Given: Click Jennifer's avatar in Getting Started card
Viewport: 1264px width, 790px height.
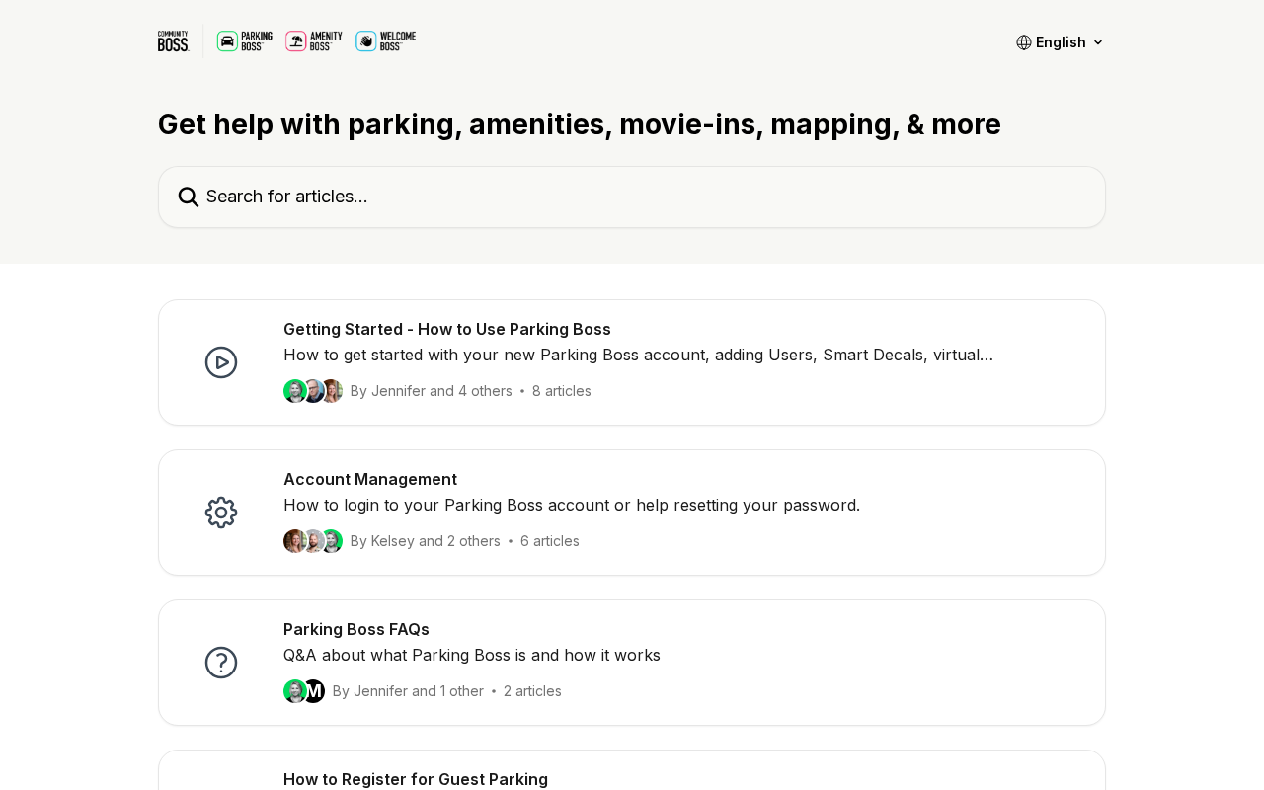Looking at the screenshot, I should pyautogui.click(x=294, y=391).
